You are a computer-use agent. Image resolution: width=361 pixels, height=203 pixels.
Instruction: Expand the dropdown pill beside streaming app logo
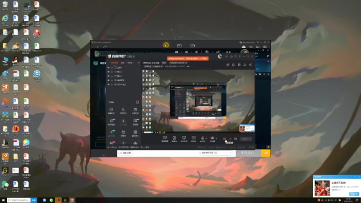coord(131,56)
